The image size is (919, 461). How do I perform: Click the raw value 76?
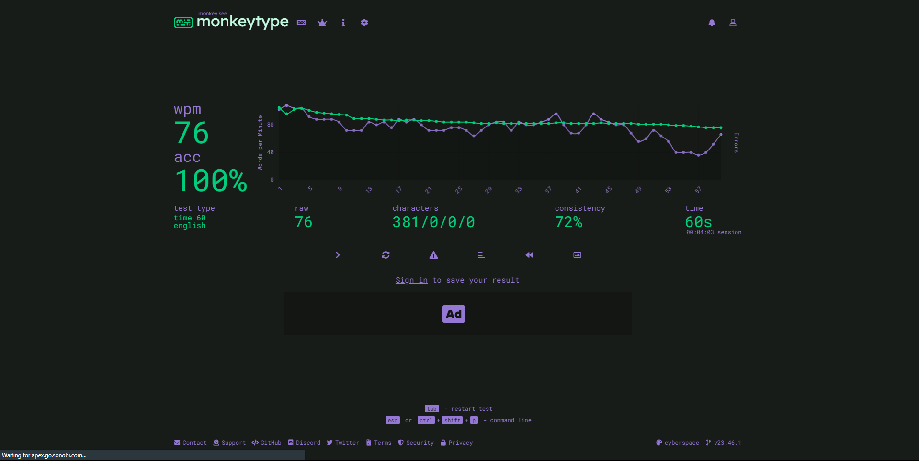pos(304,222)
